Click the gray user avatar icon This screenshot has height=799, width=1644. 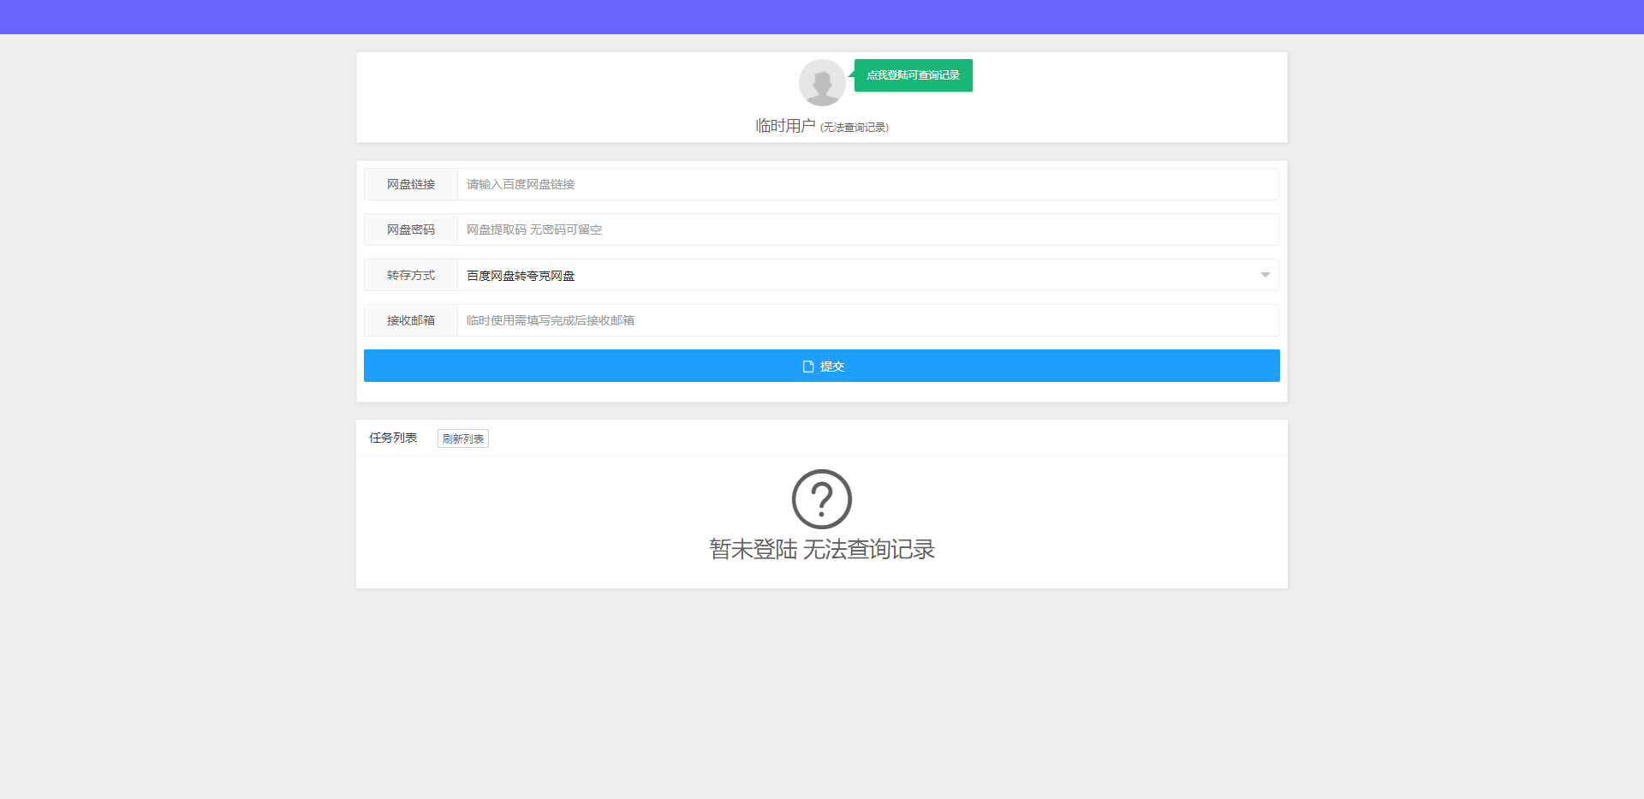click(x=822, y=82)
